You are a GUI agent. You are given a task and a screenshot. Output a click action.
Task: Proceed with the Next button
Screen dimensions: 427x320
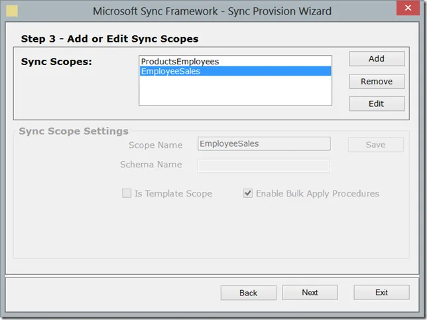coord(310,293)
